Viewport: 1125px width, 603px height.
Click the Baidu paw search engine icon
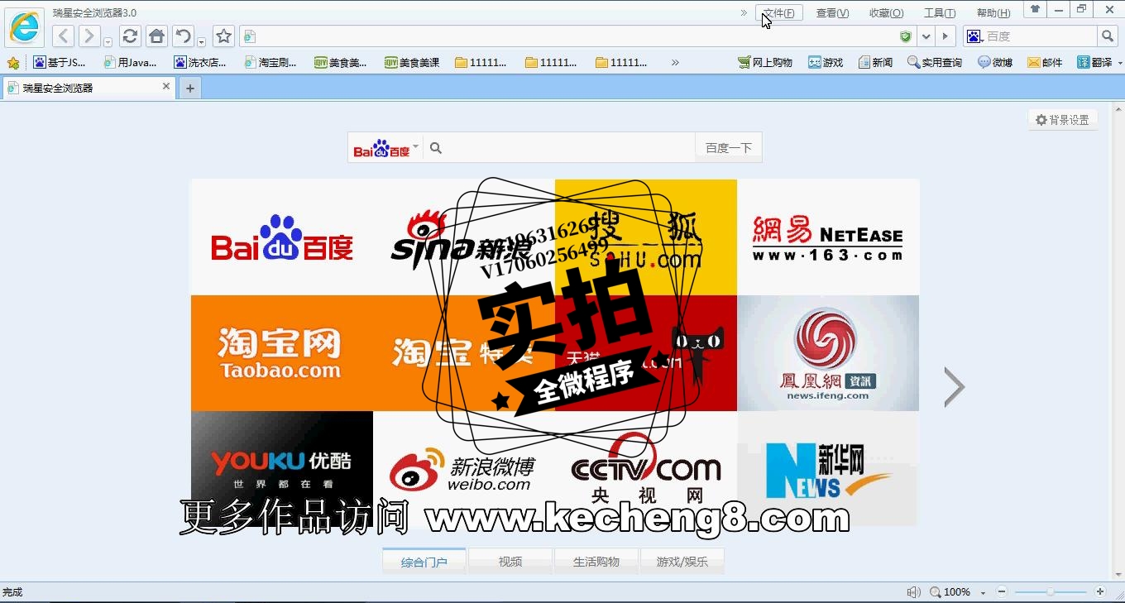(x=974, y=36)
